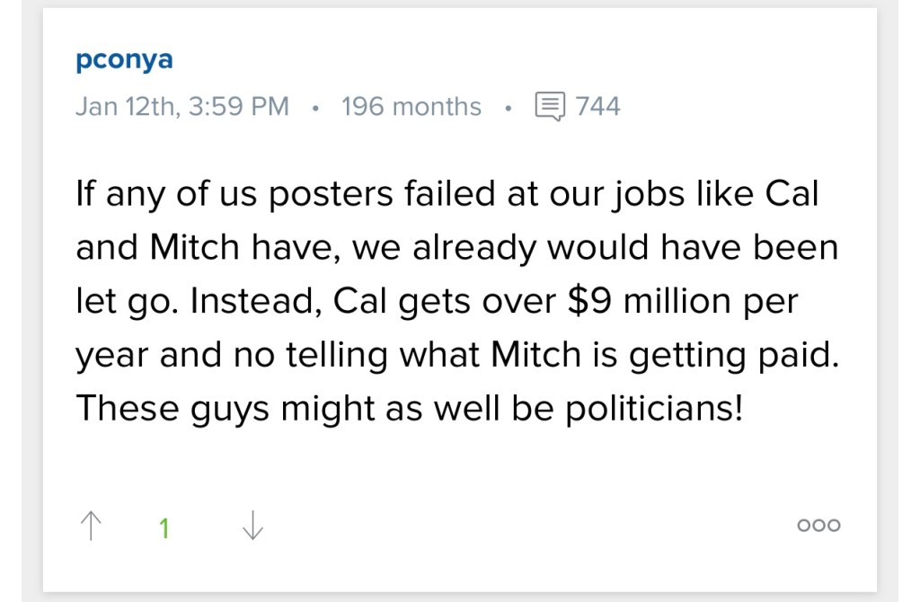Image resolution: width=920 pixels, height=602 pixels.
Task: Upvote pconya's post with the up arrow
Action: (91, 527)
